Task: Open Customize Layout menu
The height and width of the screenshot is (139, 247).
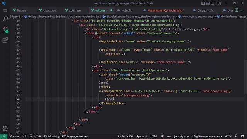Action: tap(219, 3)
